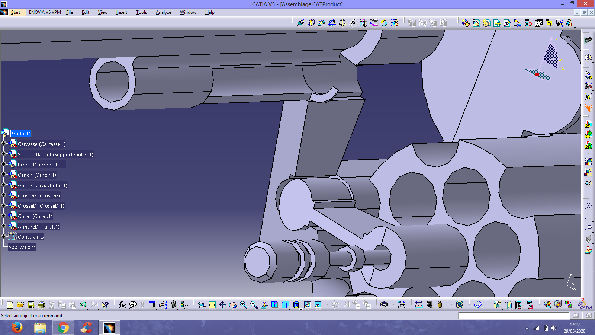This screenshot has height=335, width=595.
Task: Open the Undo history dropdown arrow
Action: point(87,309)
